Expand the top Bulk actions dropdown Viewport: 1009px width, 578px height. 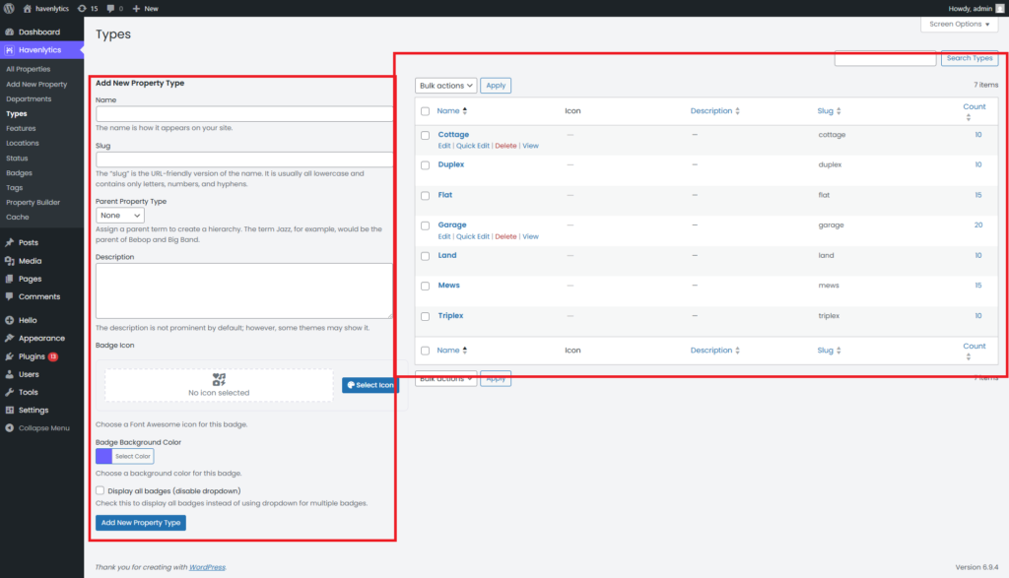pos(445,86)
